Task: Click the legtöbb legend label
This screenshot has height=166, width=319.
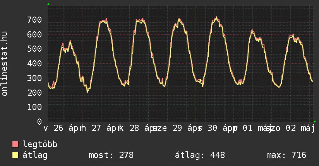Action: pos(40,144)
